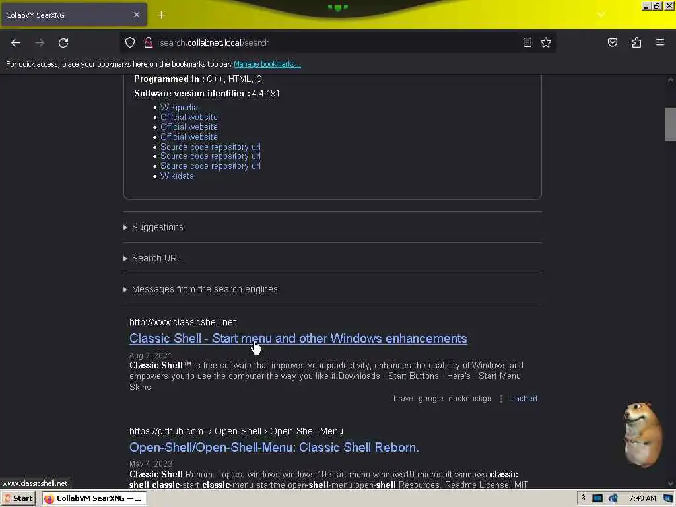Open Classic Shell Start menu result title
Image resolution: width=676 pixels, height=507 pixels.
(x=298, y=339)
